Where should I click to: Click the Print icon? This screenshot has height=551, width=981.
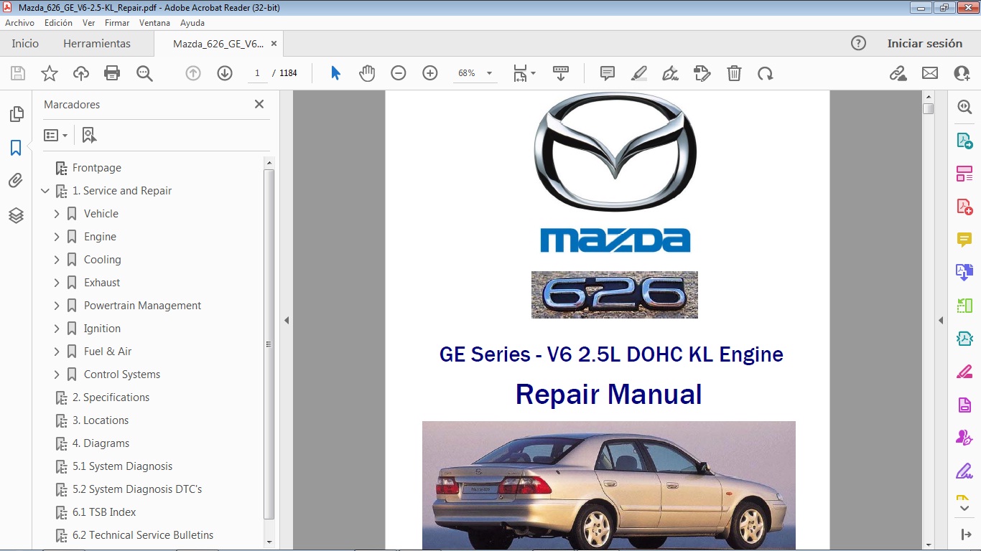pos(112,73)
